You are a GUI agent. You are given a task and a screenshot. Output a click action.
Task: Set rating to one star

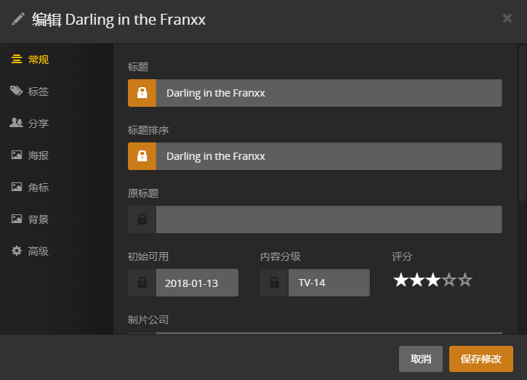pyautogui.click(x=401, y=280)
